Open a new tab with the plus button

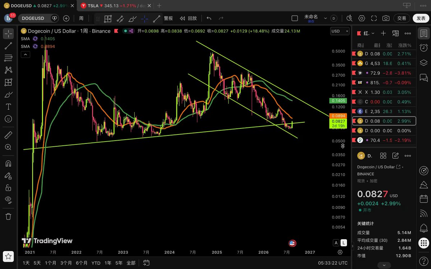[159, 5]
